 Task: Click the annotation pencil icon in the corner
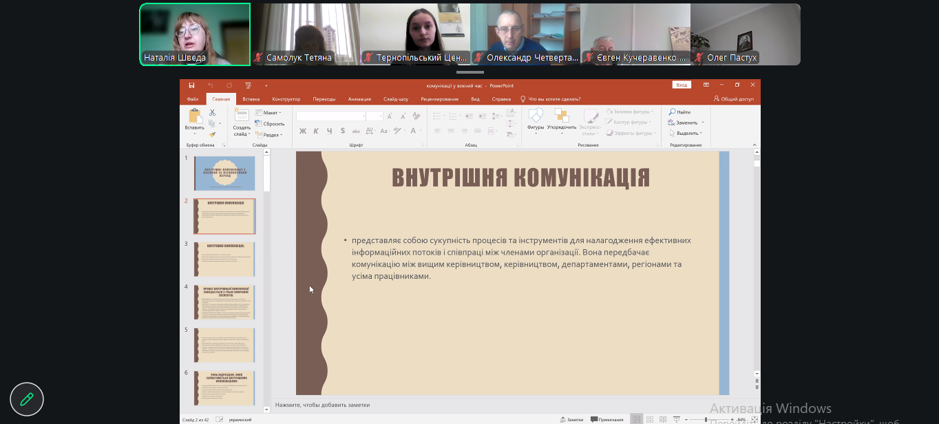click(x=27, y=399)
